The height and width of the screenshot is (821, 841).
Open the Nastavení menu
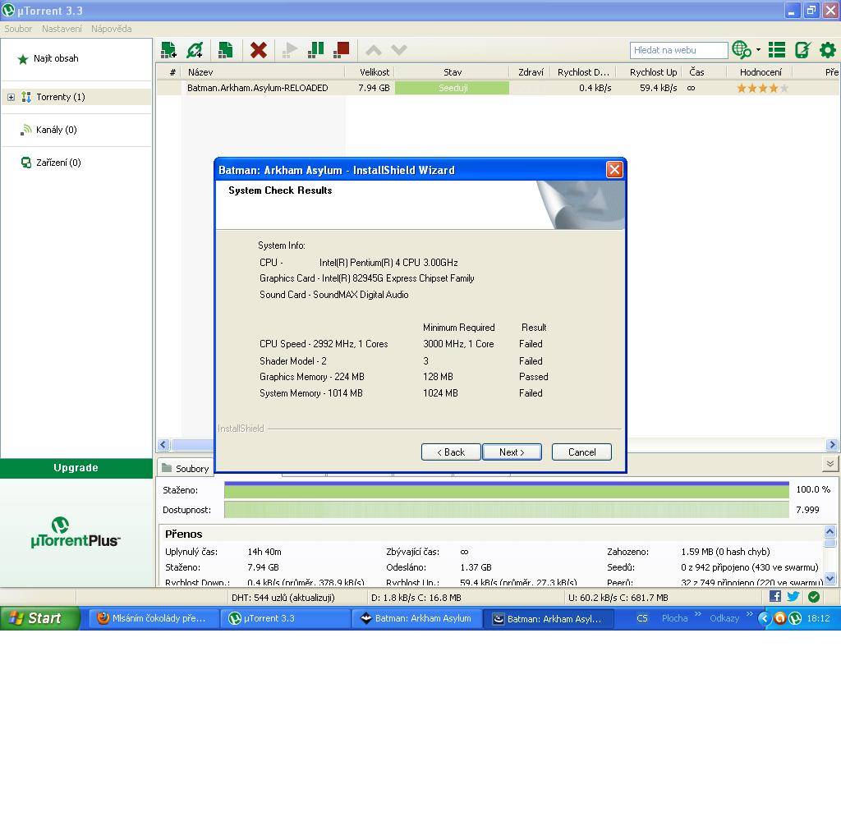click(x=62, y=29)
